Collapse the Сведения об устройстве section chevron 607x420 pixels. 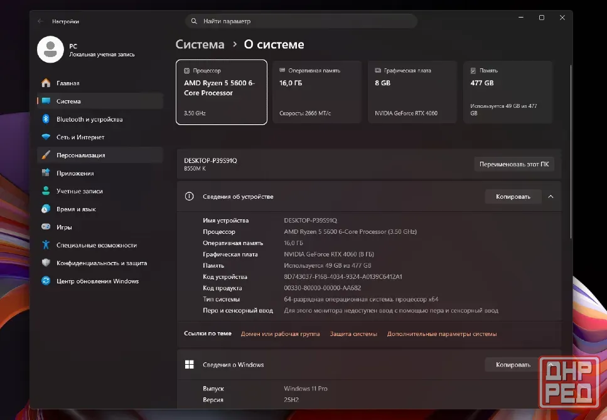click(551, 196)
